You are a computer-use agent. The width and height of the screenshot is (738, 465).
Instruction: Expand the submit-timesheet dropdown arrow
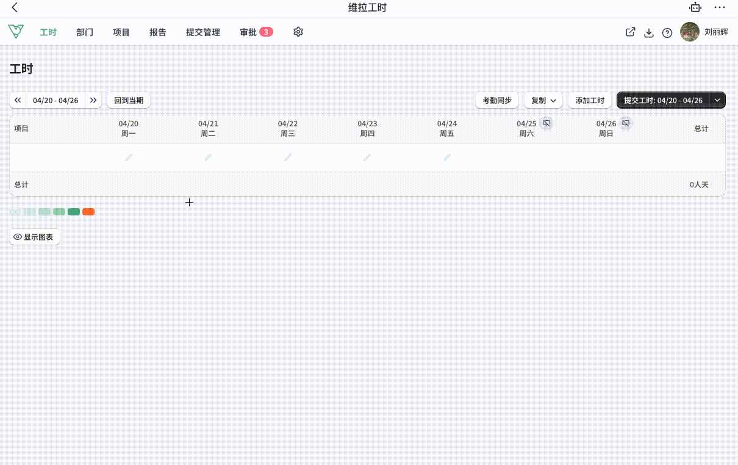[718, 100]
